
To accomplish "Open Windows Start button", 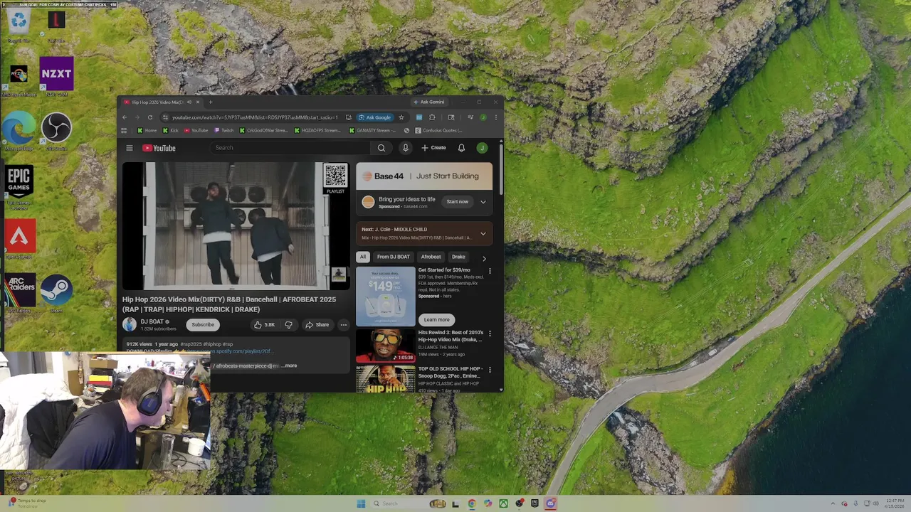I will click(x=361, y=503).
